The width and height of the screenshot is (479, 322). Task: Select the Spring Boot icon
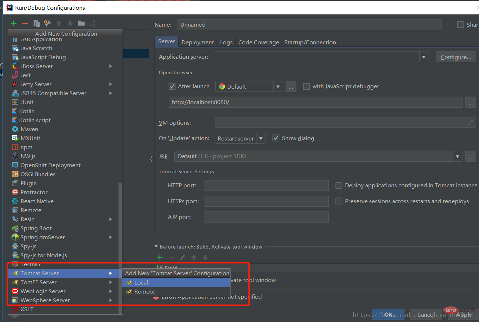tap(15, 228)
